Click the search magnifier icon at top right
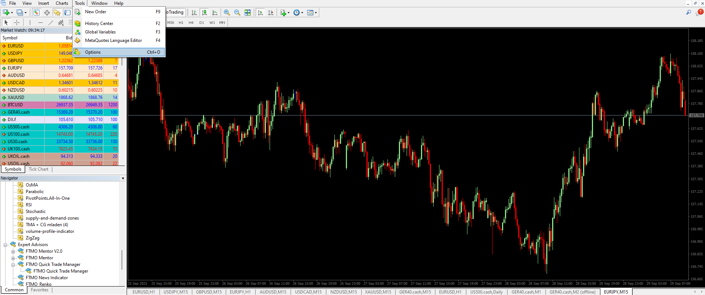 point(688,12)
